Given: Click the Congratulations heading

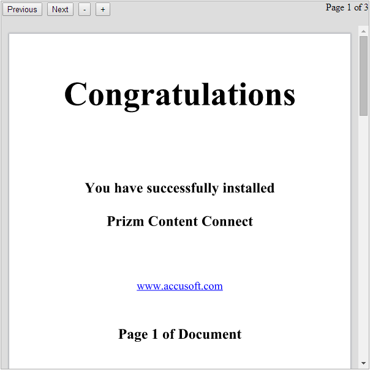Looking at the screenshot, I should tap(179, 95).
